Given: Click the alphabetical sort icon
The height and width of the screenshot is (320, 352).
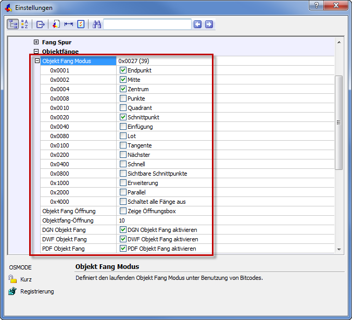Looking at the screenshot, I should click(x=24, y=24).
